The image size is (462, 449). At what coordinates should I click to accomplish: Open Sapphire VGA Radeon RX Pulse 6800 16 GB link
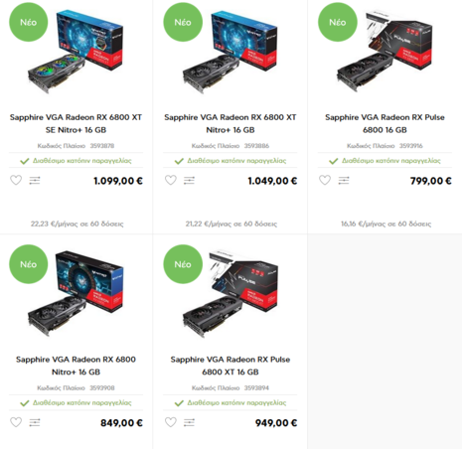[385, 123]
